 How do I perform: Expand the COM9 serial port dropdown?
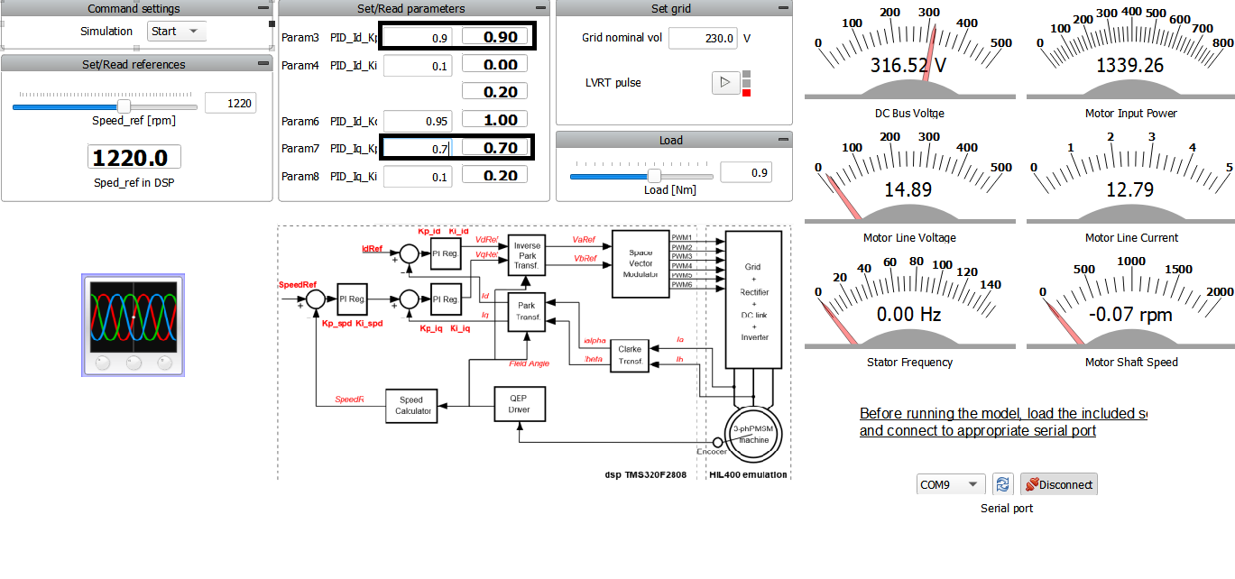coord(950,484)
